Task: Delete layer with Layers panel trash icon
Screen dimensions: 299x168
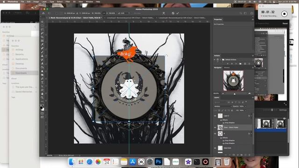Action: tap(249, 155)
